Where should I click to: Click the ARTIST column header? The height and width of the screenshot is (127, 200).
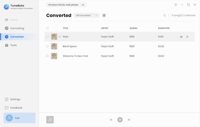(x=105, y=28)
